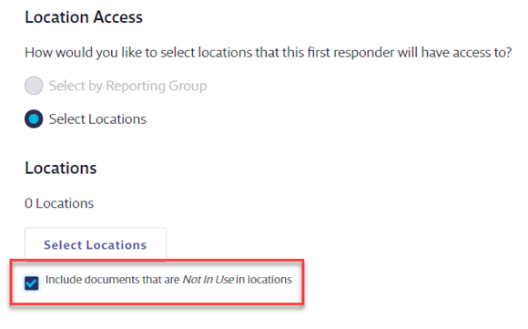Select the 'Select by Reporting Group' radio button

click(34, 86)
